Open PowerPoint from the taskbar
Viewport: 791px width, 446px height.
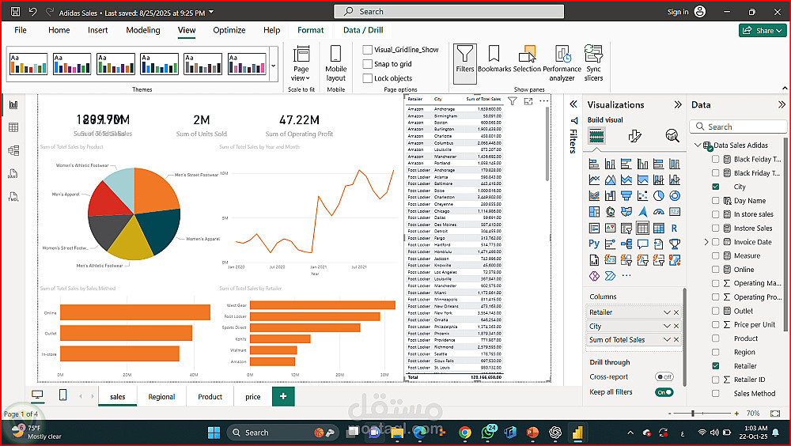click(x=532, y=433)
